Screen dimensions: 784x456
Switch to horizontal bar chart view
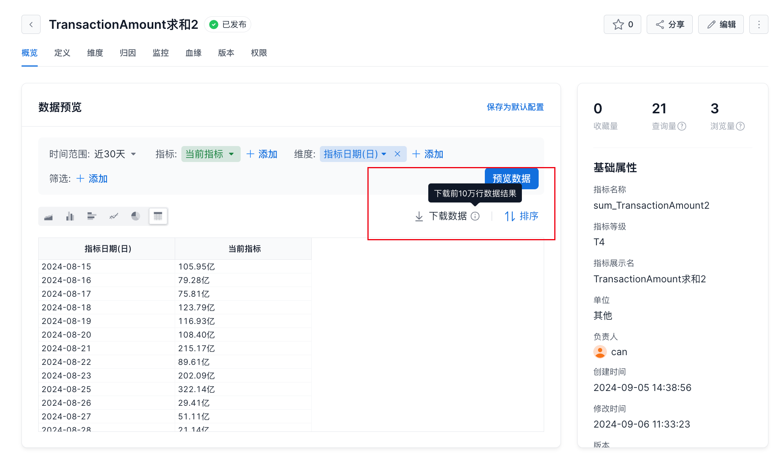pos(92,217)
